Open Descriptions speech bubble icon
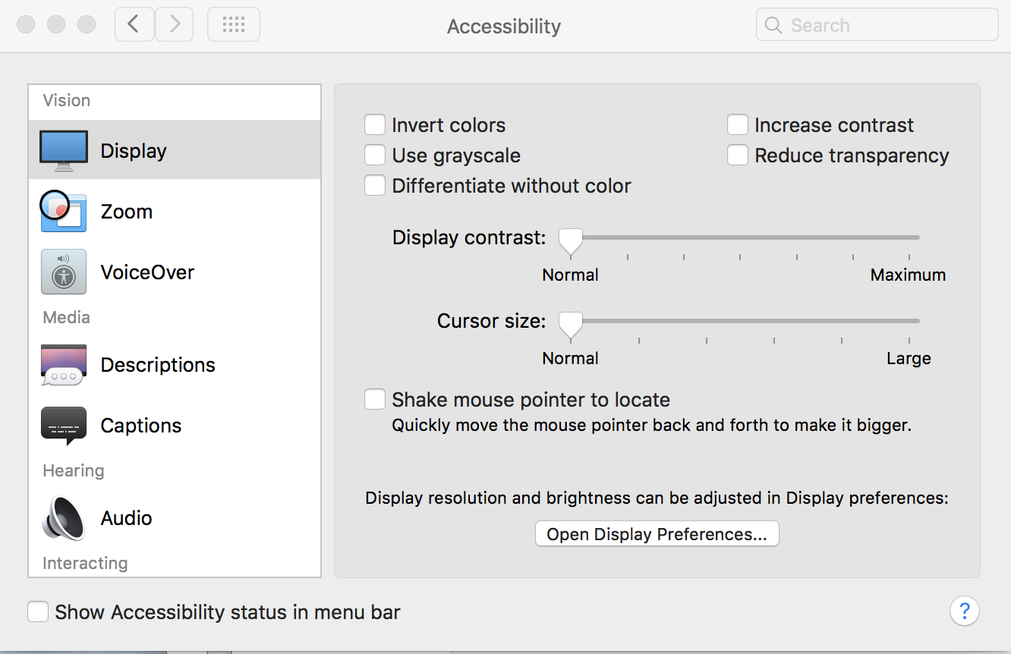 coord(64,365)
